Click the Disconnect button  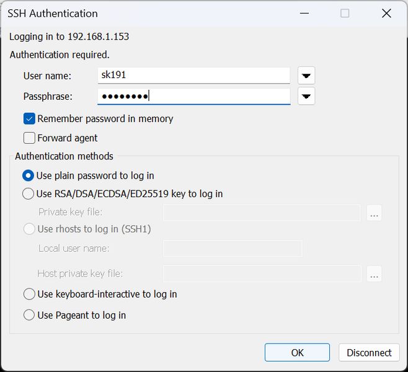coord(369,353)
